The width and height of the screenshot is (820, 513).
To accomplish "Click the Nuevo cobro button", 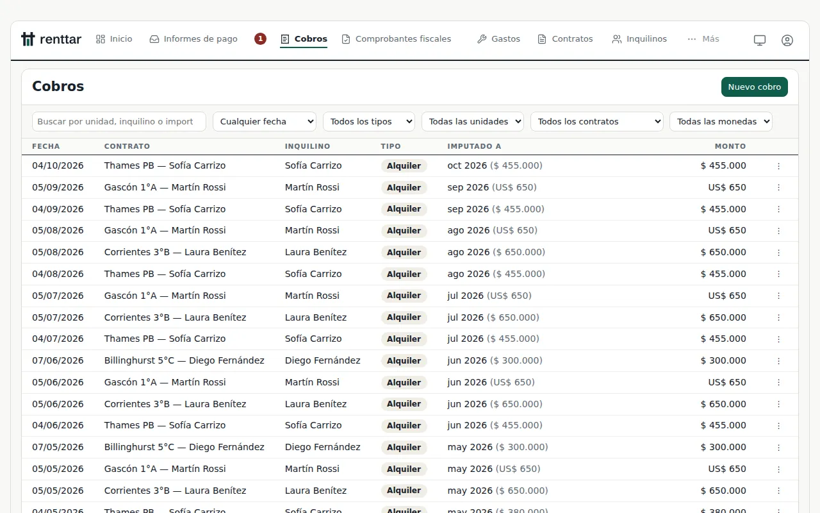I will point(755,87).
